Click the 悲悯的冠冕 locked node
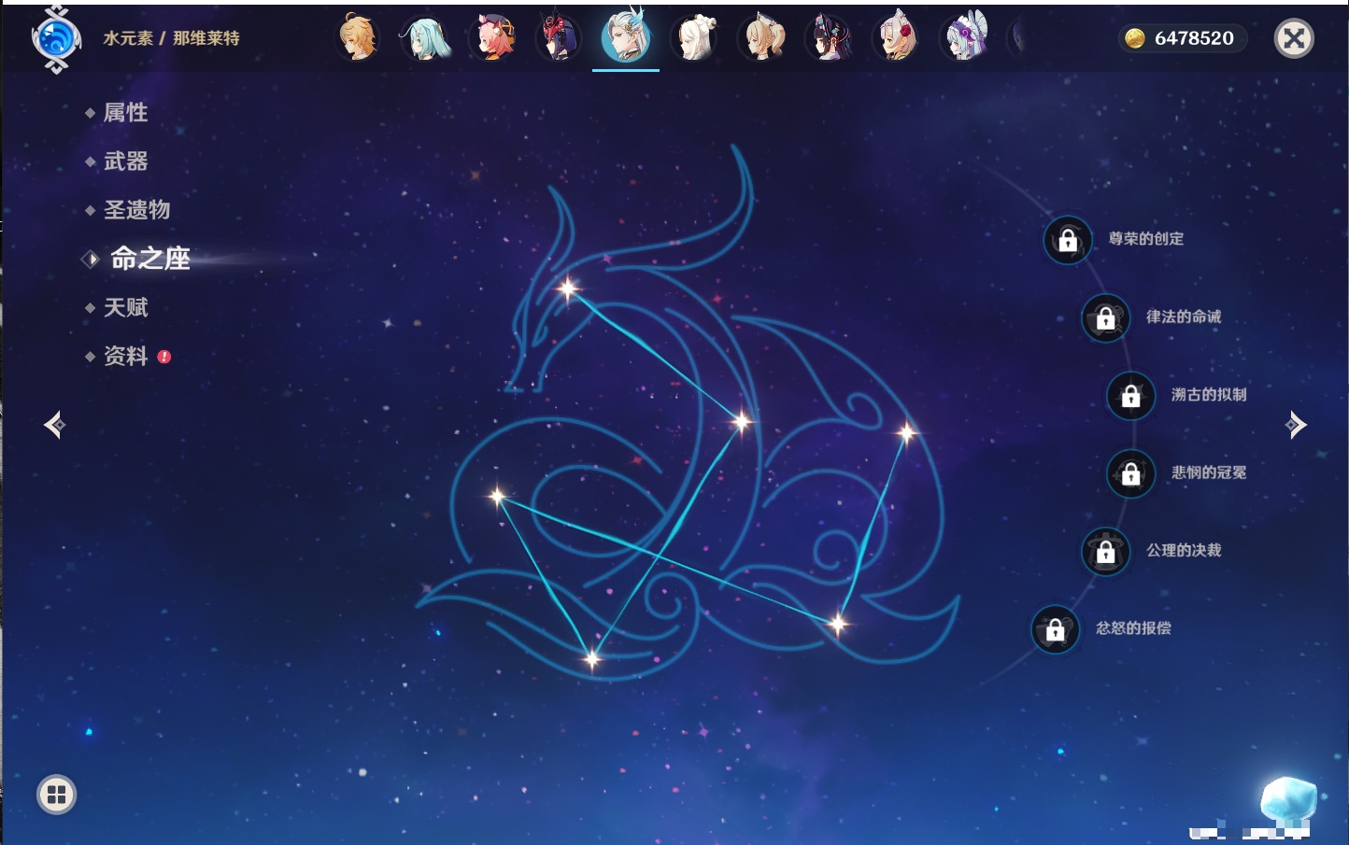Image resolution: width=1349 pixels, height=845 pixels. click(1130, 473)
